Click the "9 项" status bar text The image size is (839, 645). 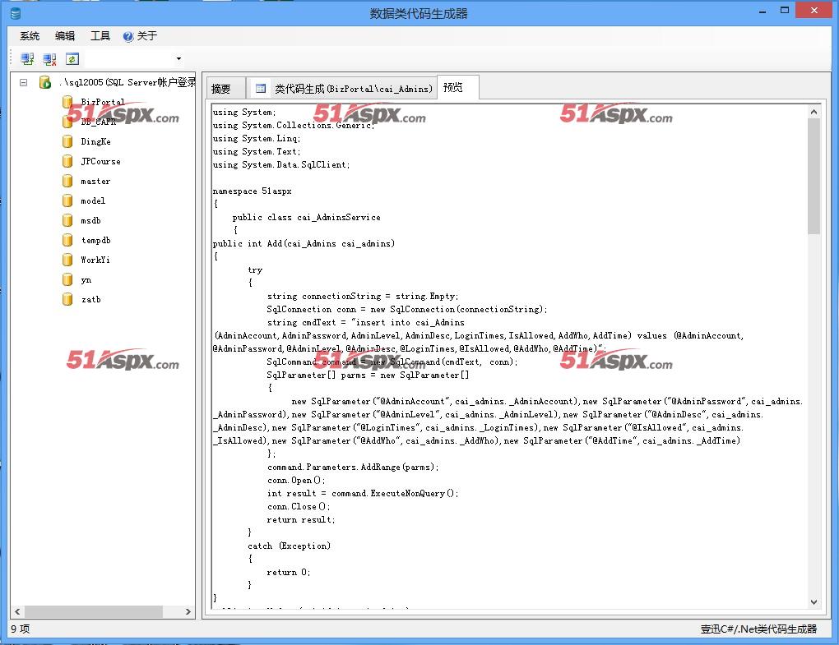coord(21,629)
